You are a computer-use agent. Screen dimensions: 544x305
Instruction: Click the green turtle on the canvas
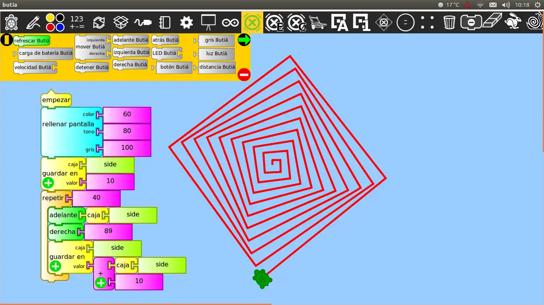pyautogui.click(x=262, y=279)
